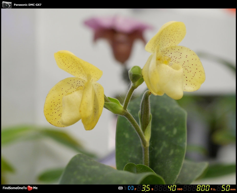Click the blue metering mode icon

131,188
